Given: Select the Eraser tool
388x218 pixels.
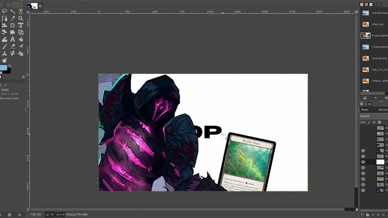Looking at the screenshot, I should (x=13, y=46).
